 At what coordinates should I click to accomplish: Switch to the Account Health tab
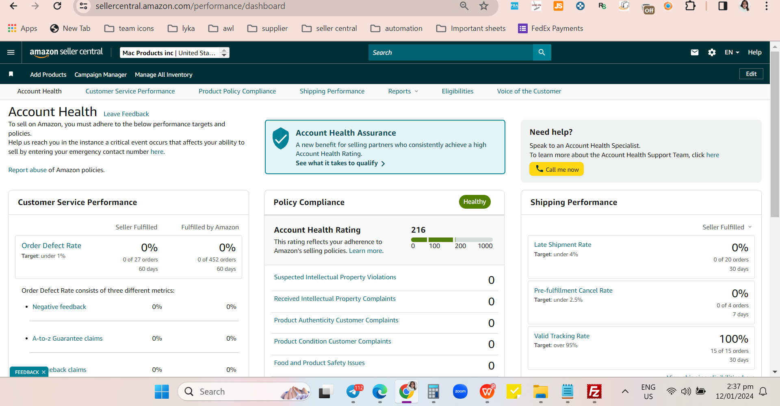coord(39,91)
